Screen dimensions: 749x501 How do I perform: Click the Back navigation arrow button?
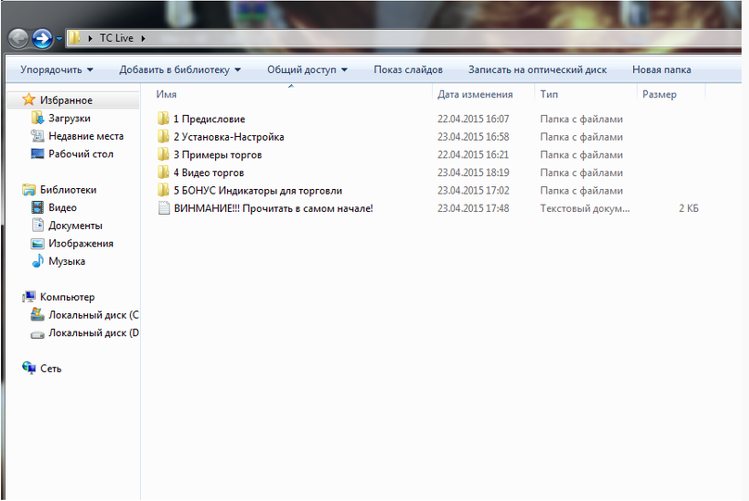pyautogui.click(x=19, y=38)
